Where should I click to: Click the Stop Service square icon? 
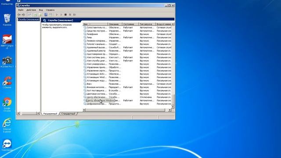coord(65,14)
